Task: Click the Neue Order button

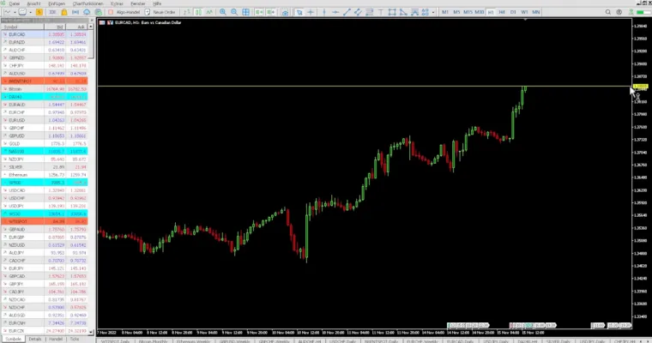Action: tap(160, 12)
